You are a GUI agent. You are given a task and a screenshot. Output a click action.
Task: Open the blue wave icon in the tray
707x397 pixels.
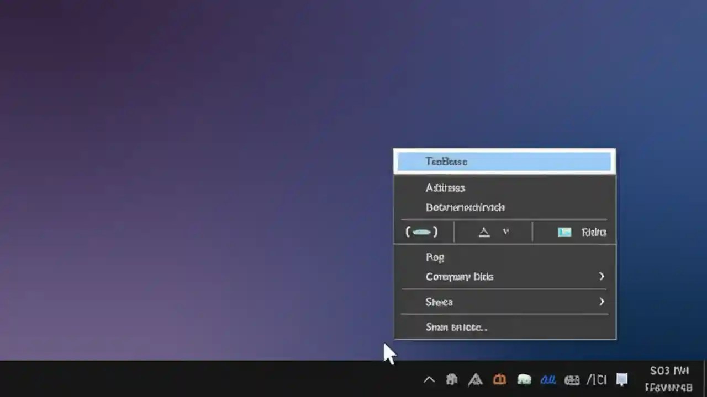[x=547, y=379]
